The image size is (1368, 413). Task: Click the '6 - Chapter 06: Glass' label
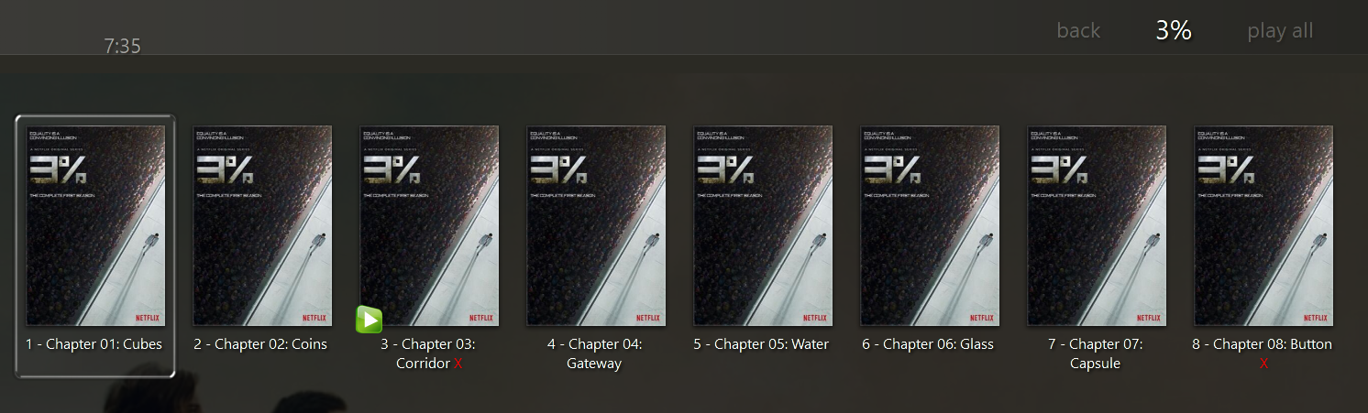pos(928,344)
